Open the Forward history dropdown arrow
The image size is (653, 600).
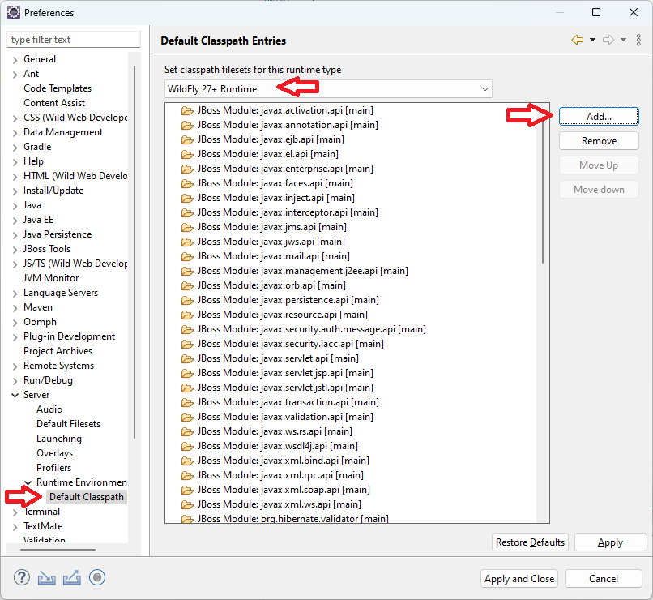click(x=624, y=40)
